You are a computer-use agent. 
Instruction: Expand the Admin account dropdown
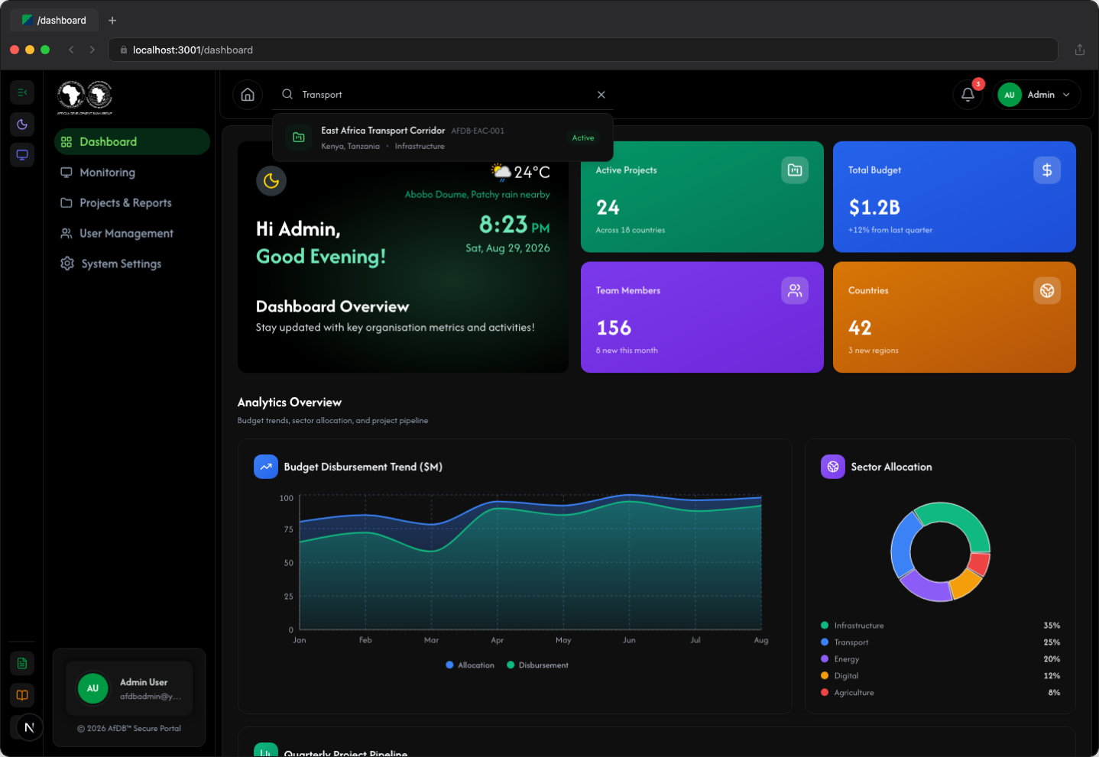pos(1037,95)
